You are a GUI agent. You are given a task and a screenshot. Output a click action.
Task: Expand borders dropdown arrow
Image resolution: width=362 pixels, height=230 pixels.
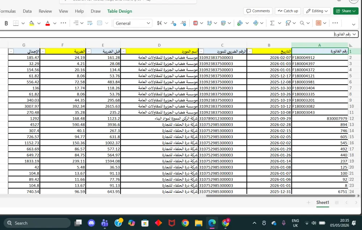[x=23, y=23]
